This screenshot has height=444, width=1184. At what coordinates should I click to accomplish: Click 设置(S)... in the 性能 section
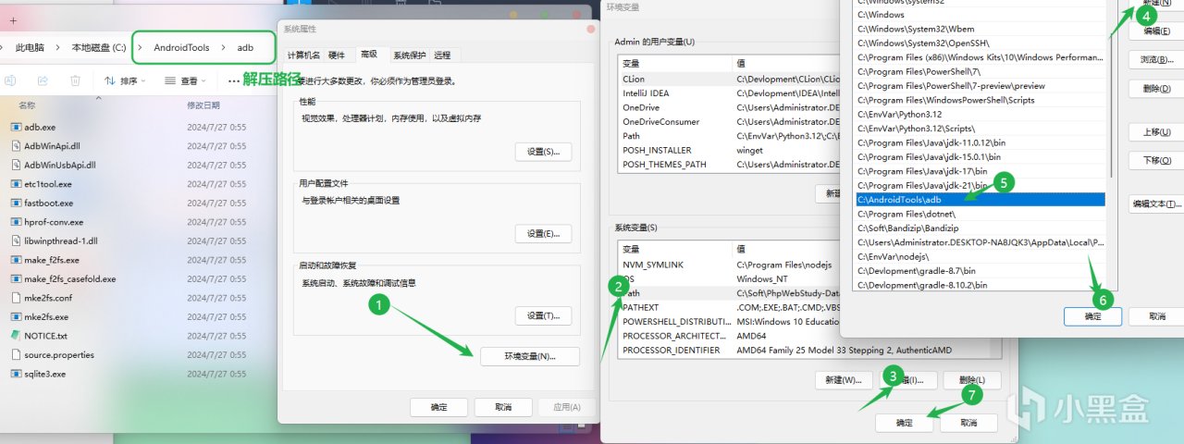543,152
